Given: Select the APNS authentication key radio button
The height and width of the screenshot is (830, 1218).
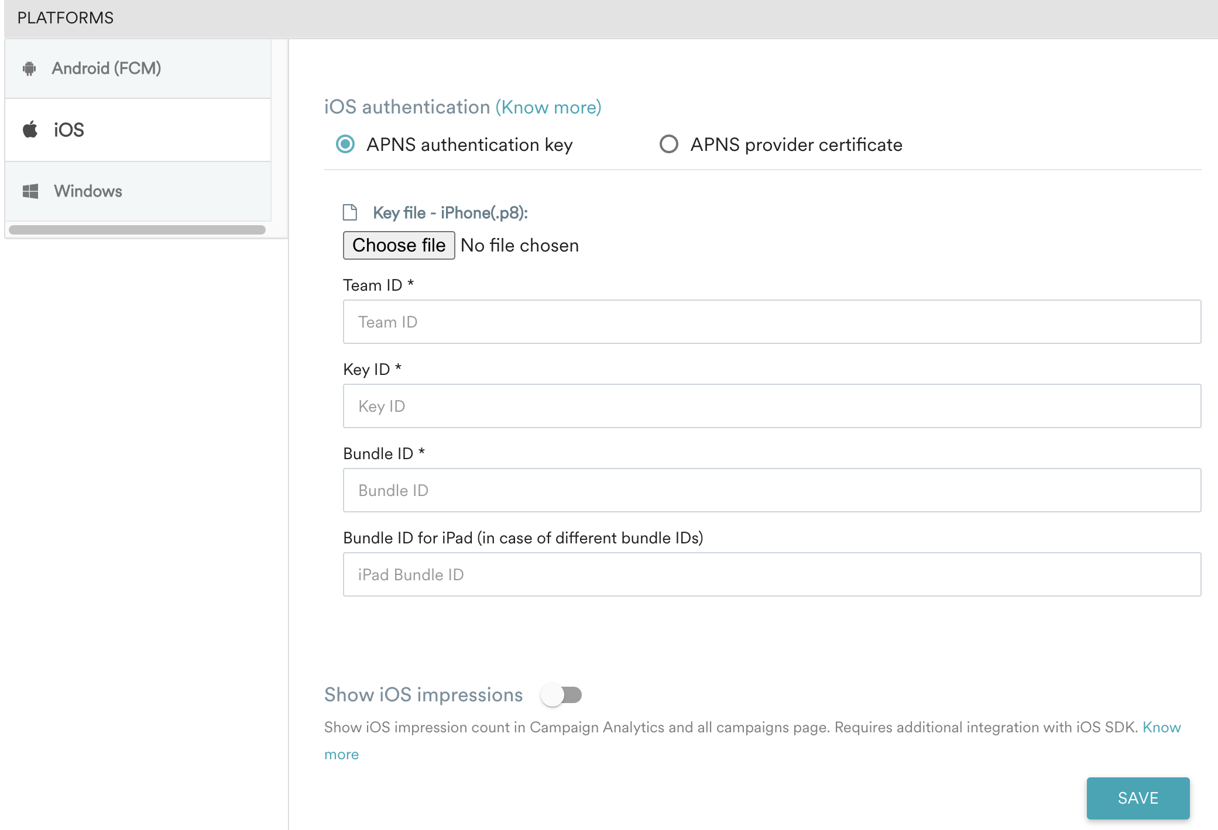Looking at the screenshot, I should tap(346, 144).
